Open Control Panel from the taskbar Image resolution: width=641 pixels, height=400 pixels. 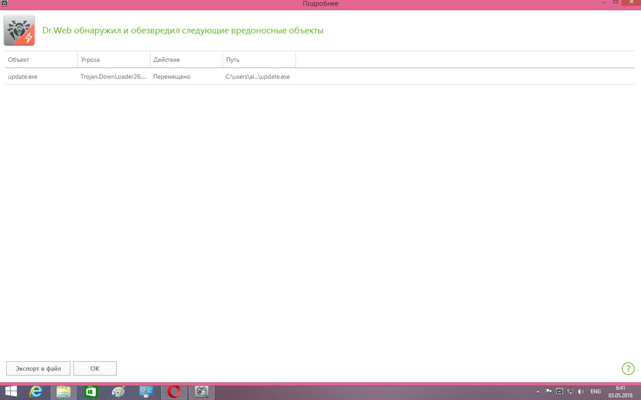pos(146,392)
